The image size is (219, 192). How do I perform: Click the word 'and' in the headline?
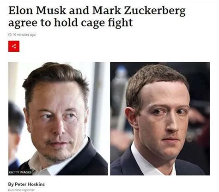[x=79, y=11]
